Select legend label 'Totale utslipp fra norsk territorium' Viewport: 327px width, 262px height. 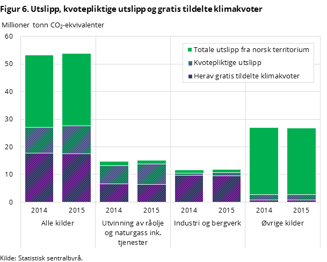point(251,50)
